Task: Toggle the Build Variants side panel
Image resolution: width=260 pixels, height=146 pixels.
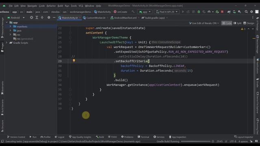Action: coord(2,107)
